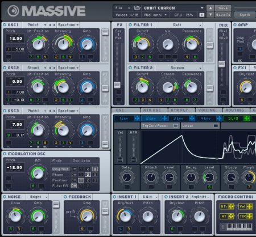This screenshot has height=237, width=256.
Task: Bypass Insert 1 effect
Action: [x=114, y=197]
